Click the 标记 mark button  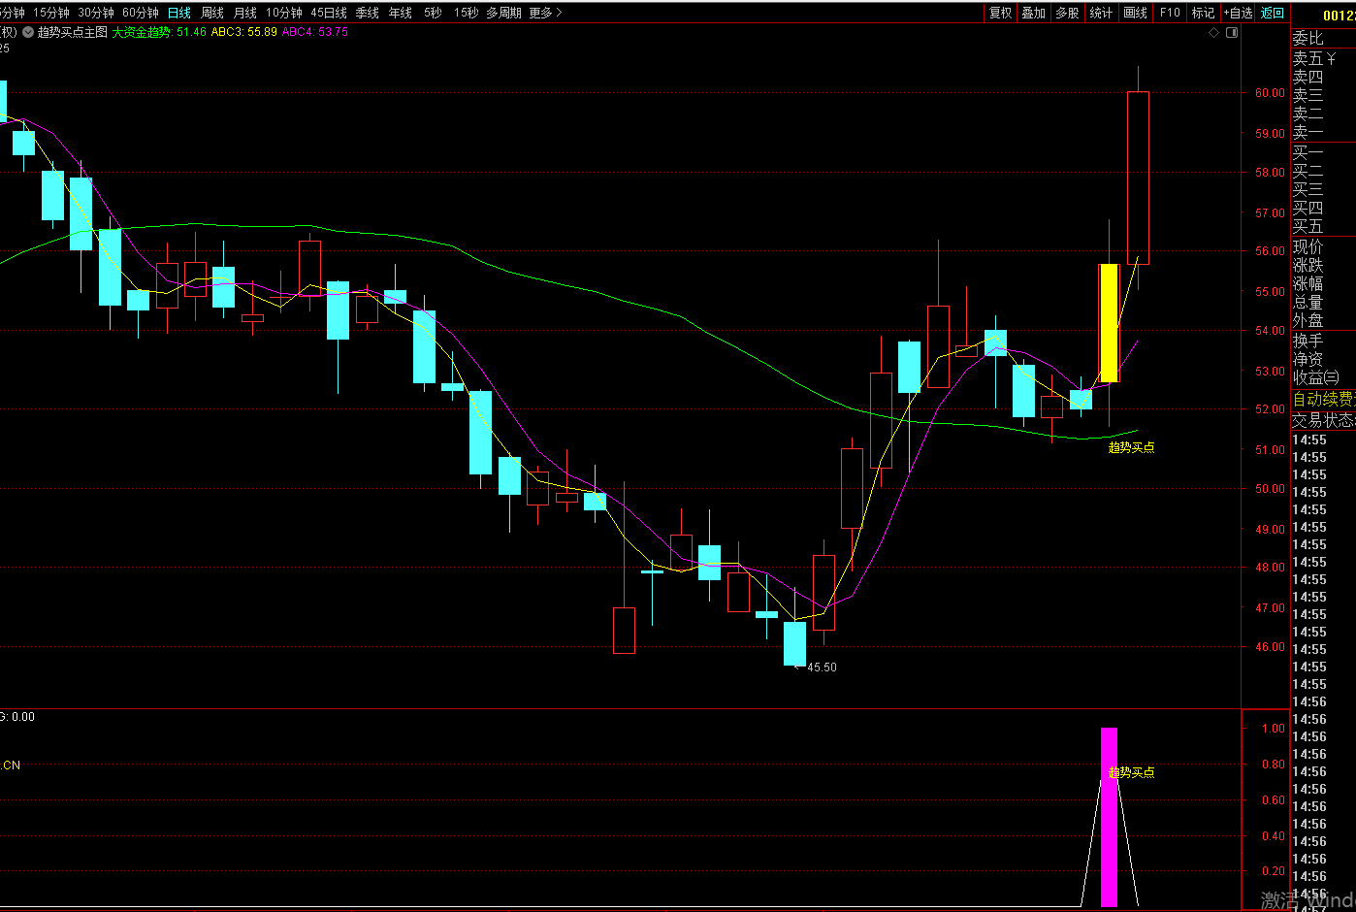pyautogui.click(x=1203, y=13)
